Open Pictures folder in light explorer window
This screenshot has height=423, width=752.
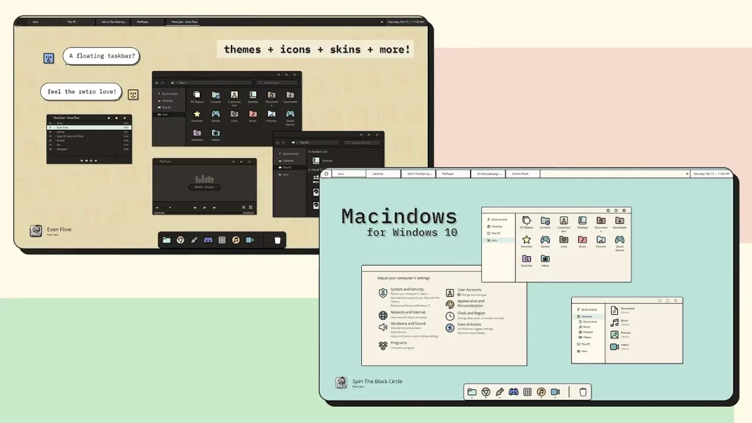[x=601, y=241]
